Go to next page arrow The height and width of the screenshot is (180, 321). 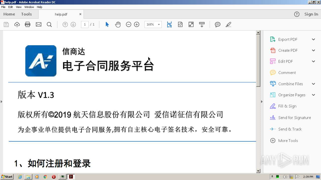(x=73, y=24)
